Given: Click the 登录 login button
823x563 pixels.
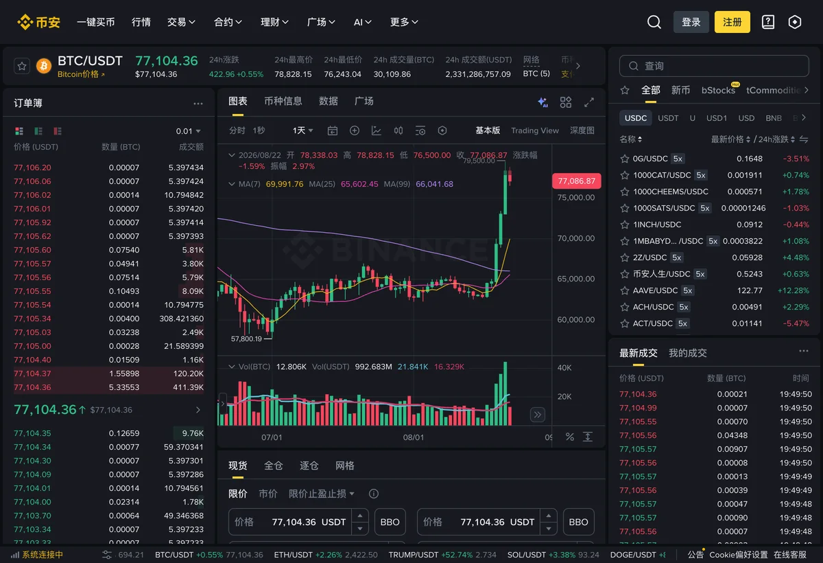Looking at the screenshot, I should 691,22.
